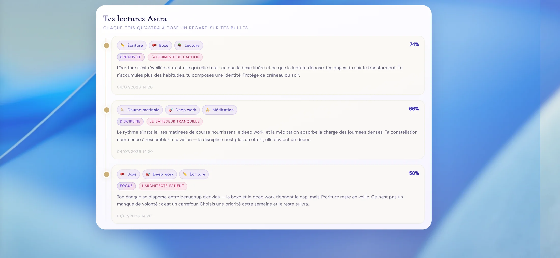
Task: Click the CREATIVITE tag
Action: (x=131, y=57)
